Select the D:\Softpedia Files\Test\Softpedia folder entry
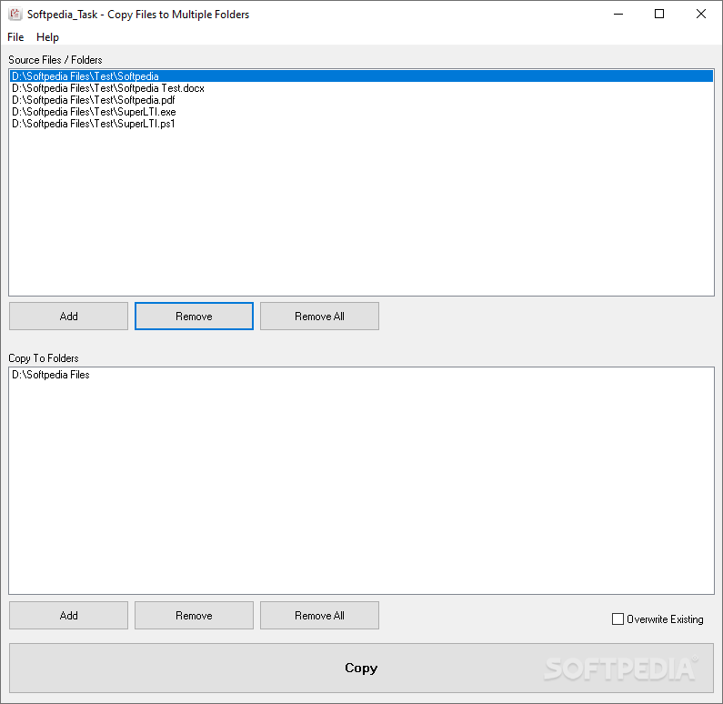The width and height of the screenshot is (723, 704). point(362,76)
